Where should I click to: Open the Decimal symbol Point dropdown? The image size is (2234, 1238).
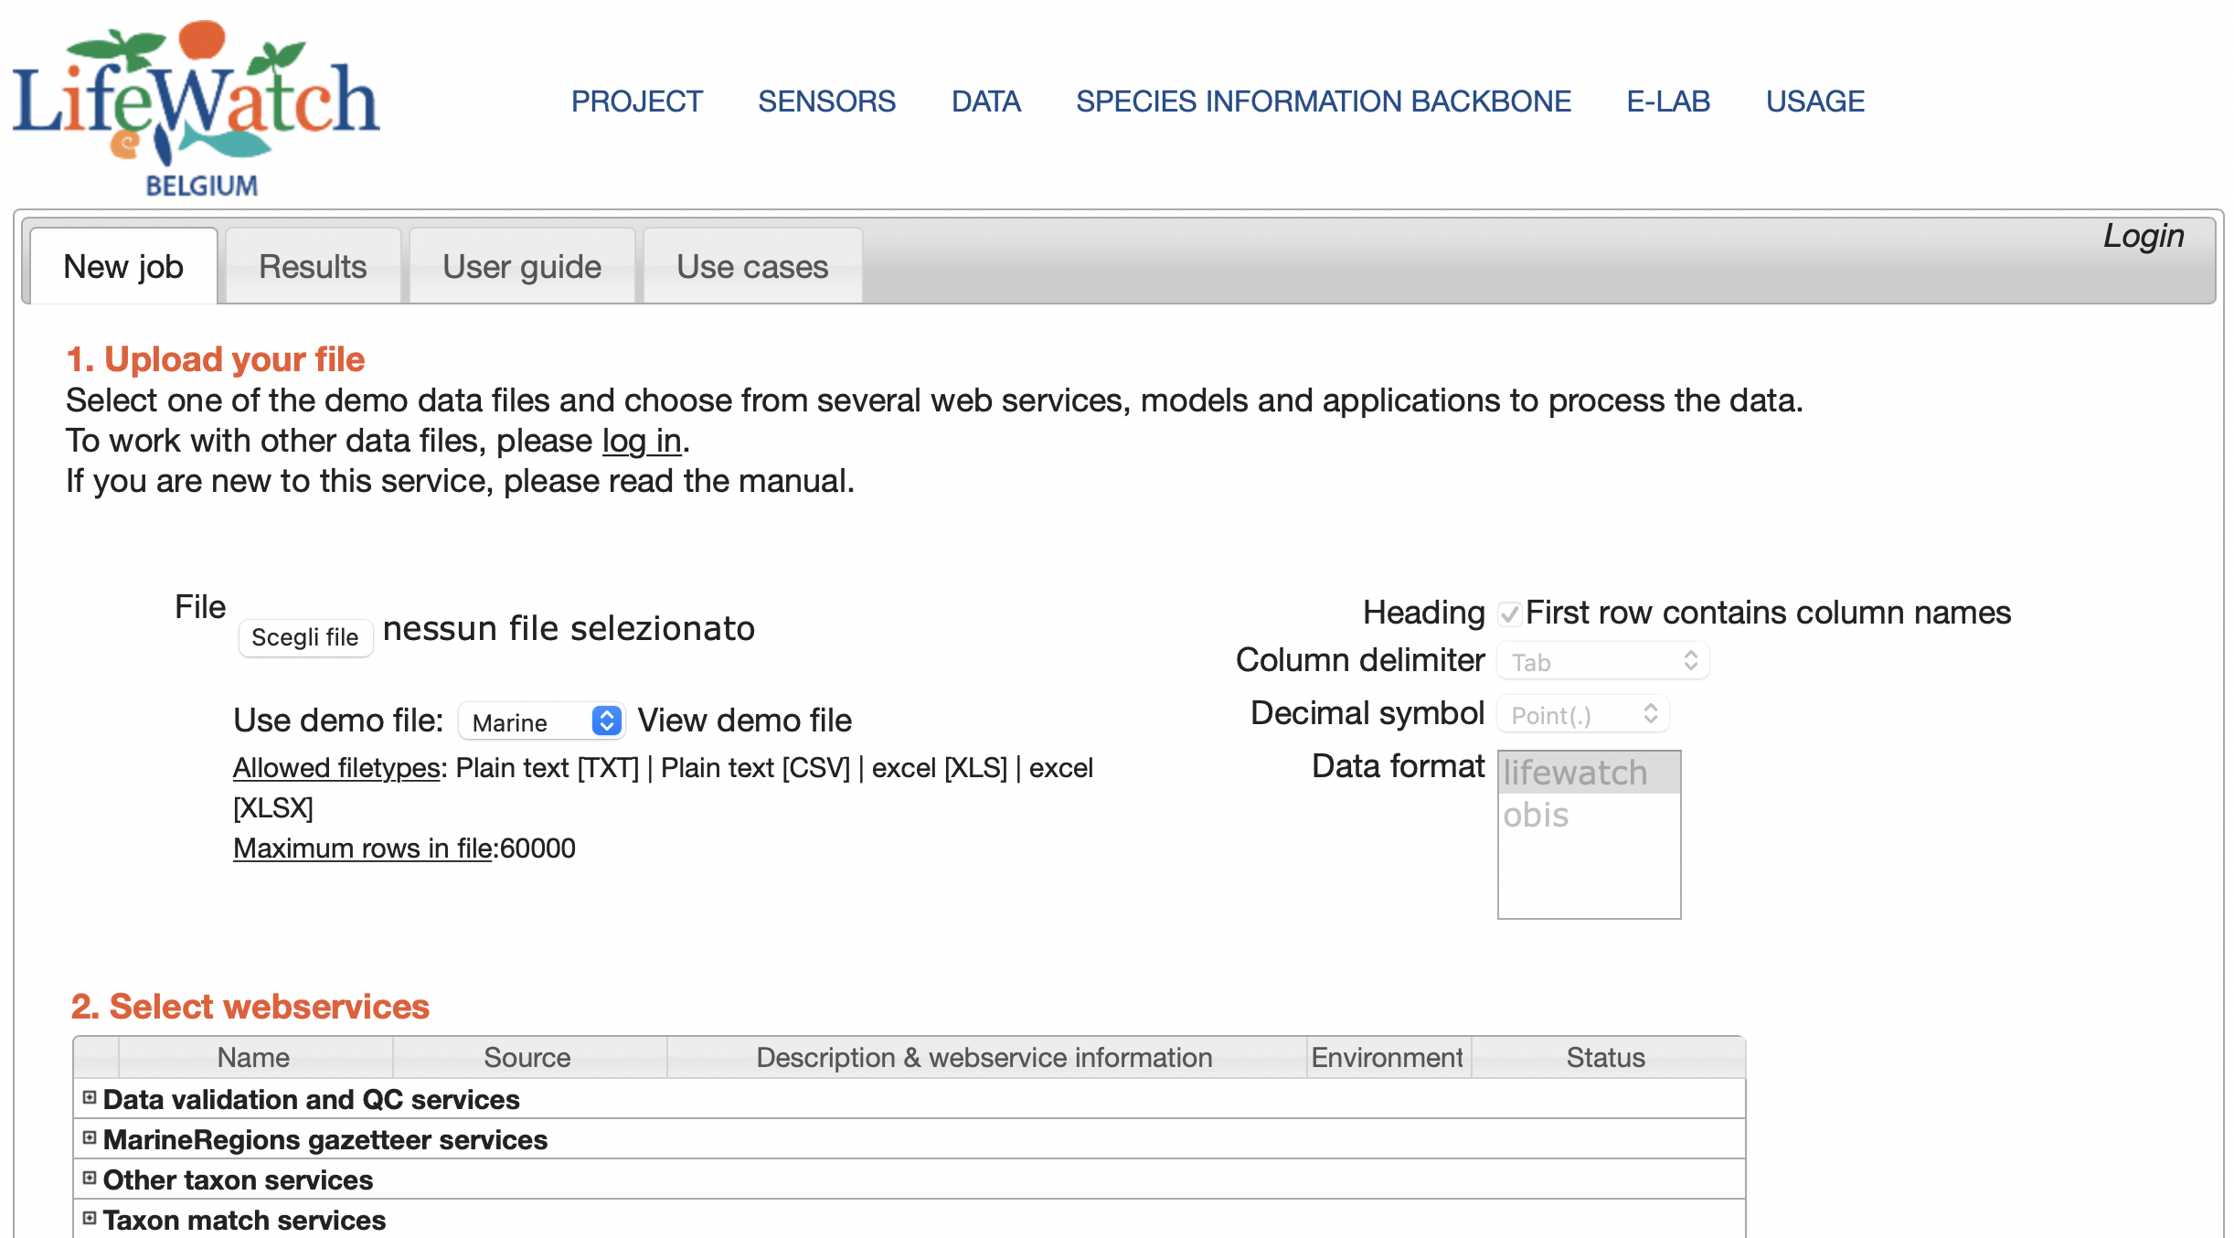point(1582,714)
